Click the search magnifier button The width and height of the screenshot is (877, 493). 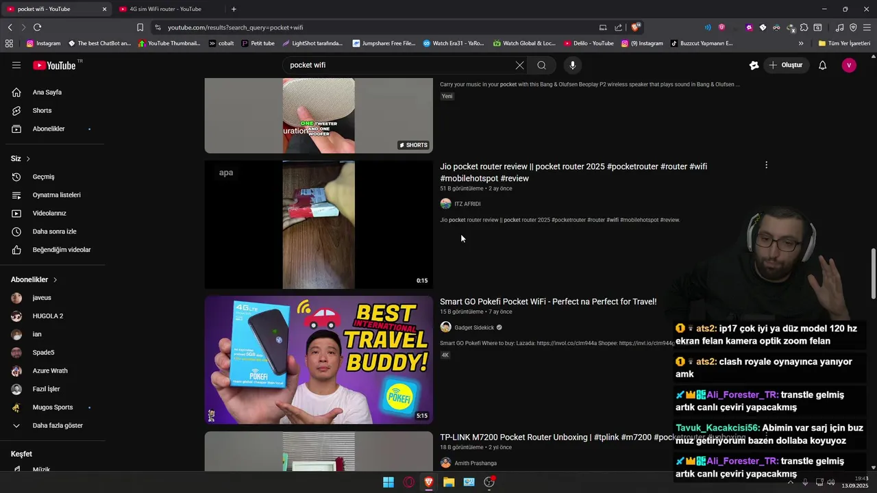[x=541, y=65]
